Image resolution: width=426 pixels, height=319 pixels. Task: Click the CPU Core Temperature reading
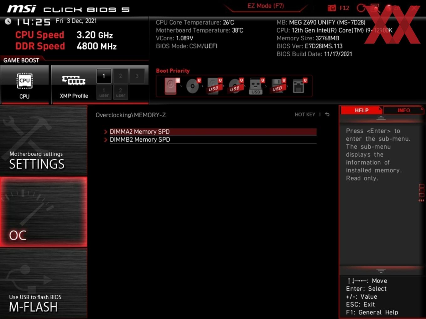click(x=195, y=23)
